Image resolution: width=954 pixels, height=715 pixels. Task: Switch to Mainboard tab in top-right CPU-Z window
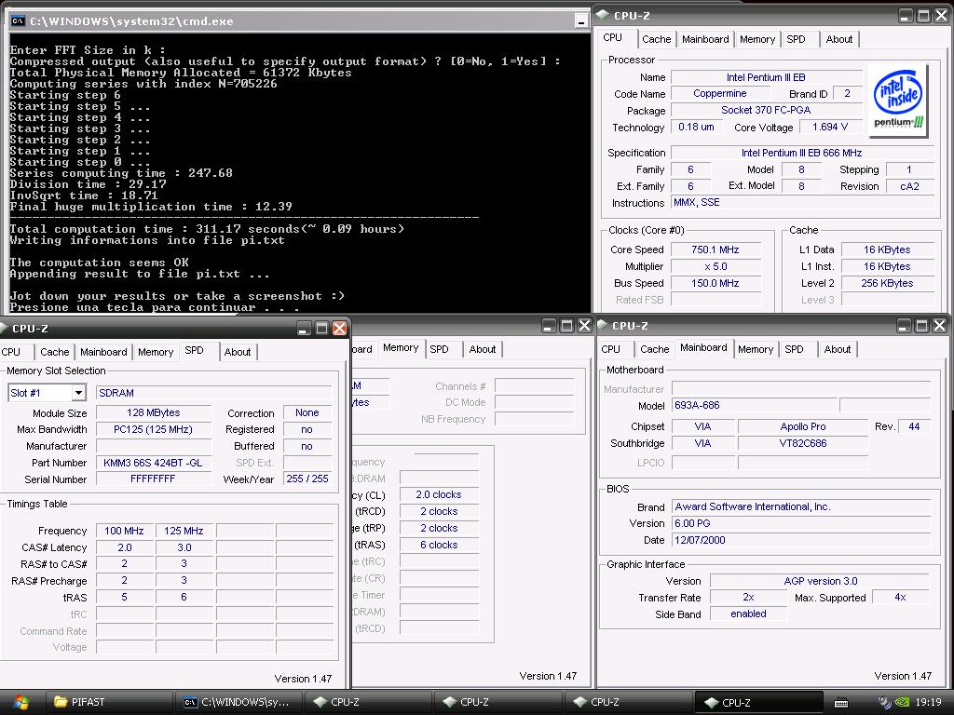705,39
